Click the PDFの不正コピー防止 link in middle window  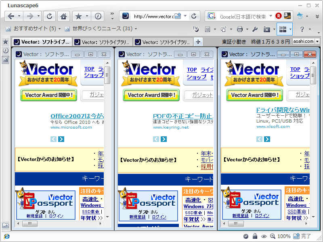183,116
